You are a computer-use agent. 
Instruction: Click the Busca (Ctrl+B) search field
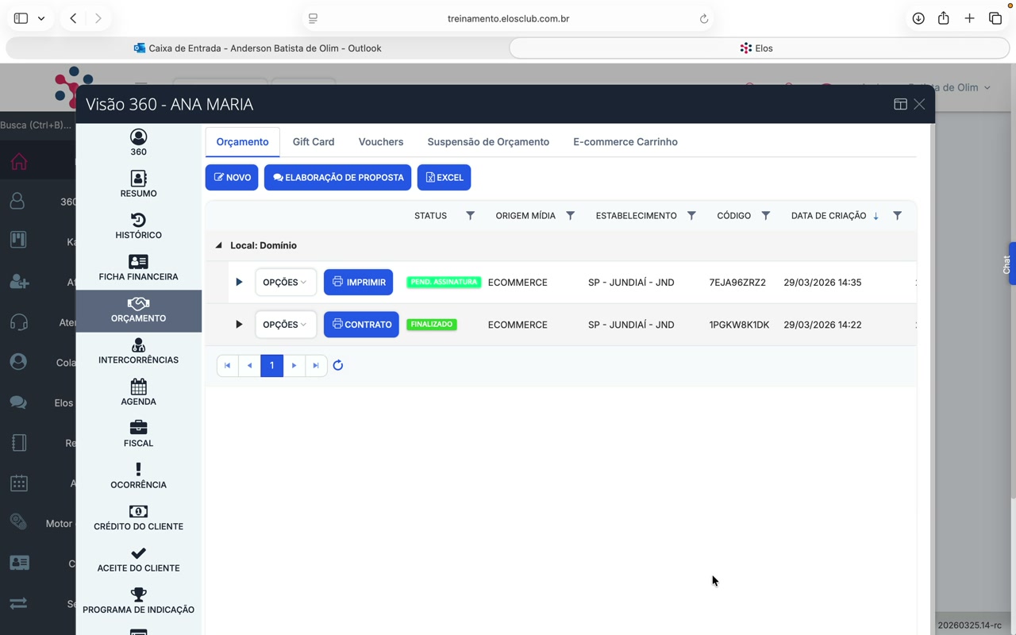[37, 125]
